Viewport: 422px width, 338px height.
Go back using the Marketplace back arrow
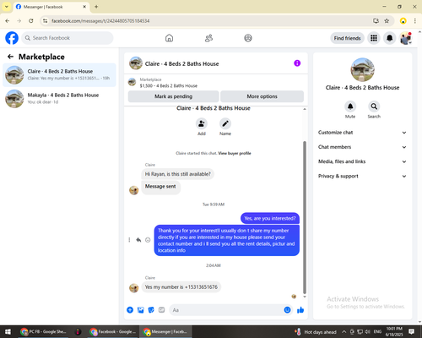click(10, 57)
